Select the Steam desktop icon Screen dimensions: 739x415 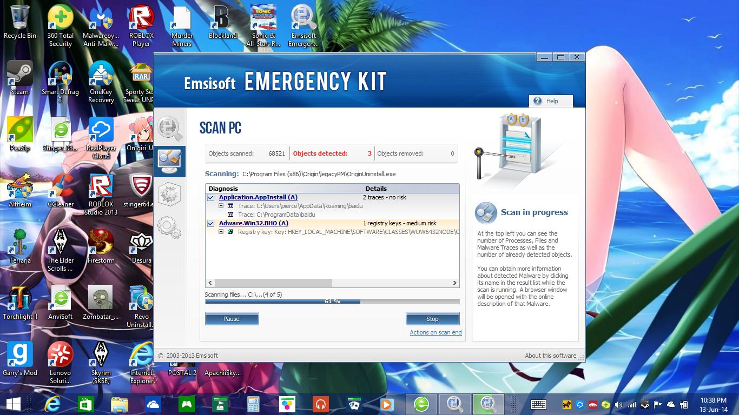[x=20, y=78]
